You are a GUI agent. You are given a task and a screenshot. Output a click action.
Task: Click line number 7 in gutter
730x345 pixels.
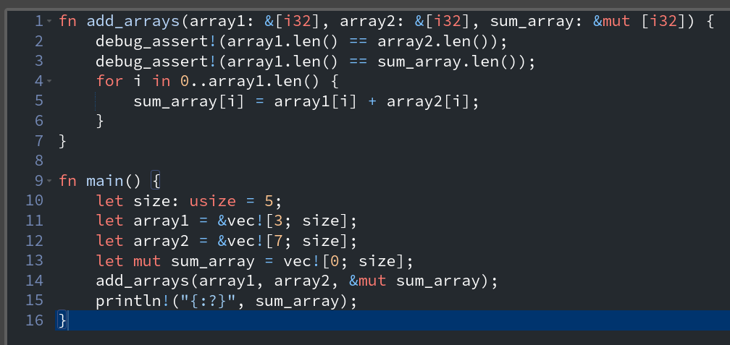(x=38, y=141)
